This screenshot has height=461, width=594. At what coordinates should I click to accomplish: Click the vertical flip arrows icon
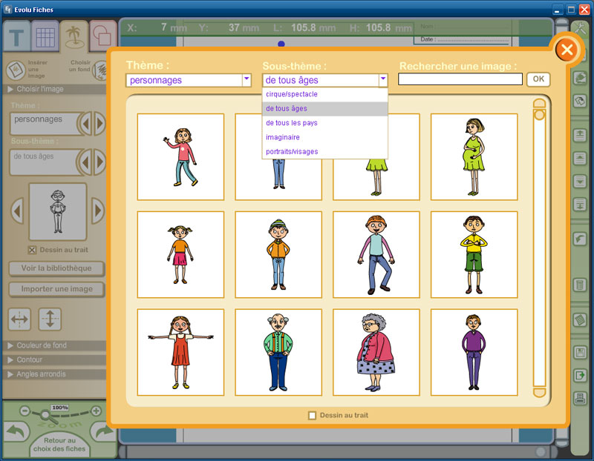click(x=50, y=319)
